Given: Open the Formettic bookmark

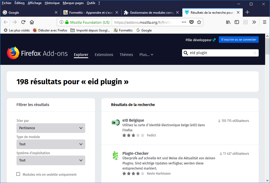Looking at the screenshot, I should click(x=123, y=30).
